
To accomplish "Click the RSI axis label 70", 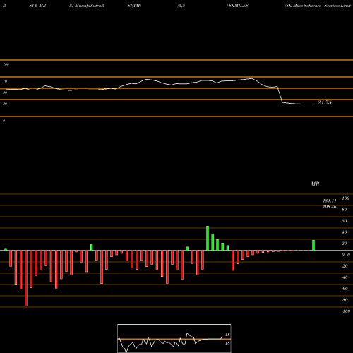I will coord(5,81).
